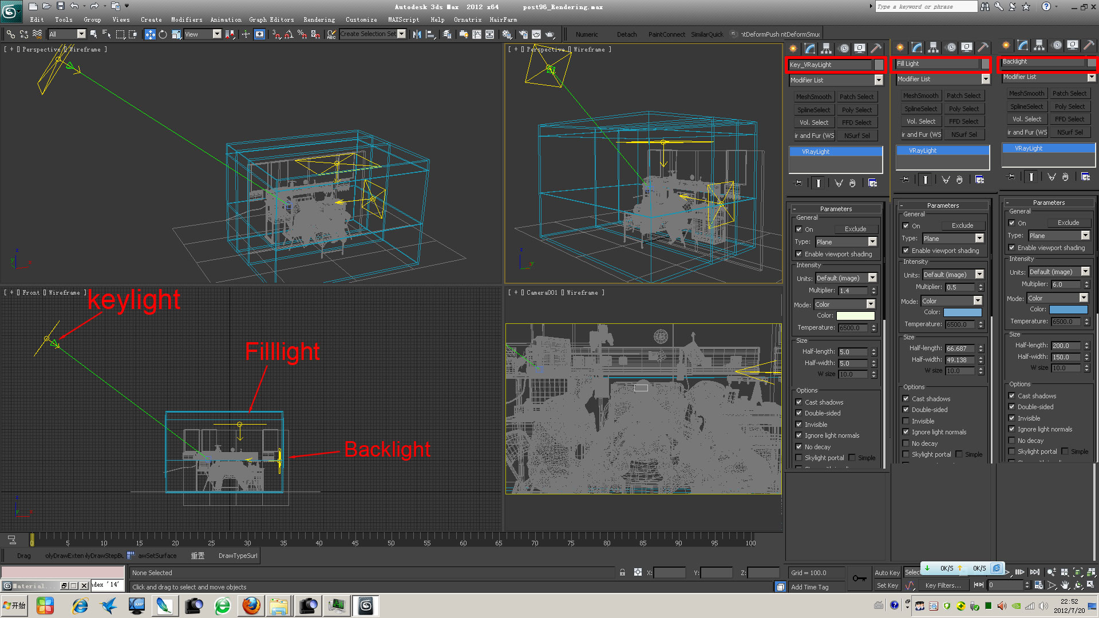Viewport: 1099px width, 618px height.
Task: Toggle Ignore light normals in Backlight options
Action: coord(1011,429)
